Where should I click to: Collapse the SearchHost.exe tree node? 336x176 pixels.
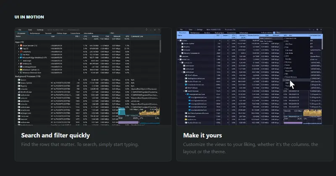click(184, 91)
